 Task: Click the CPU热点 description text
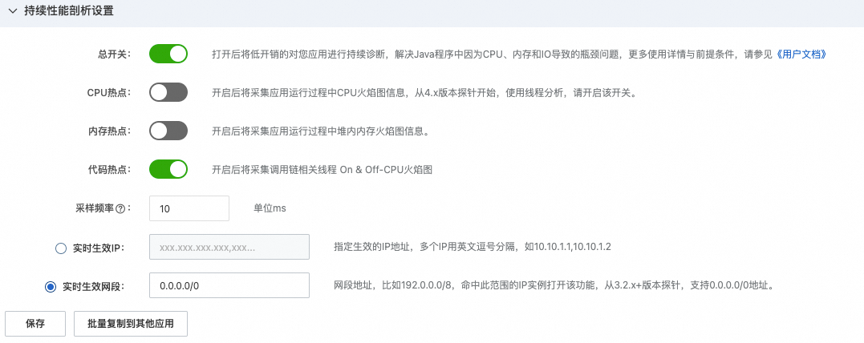click(424, 93)
